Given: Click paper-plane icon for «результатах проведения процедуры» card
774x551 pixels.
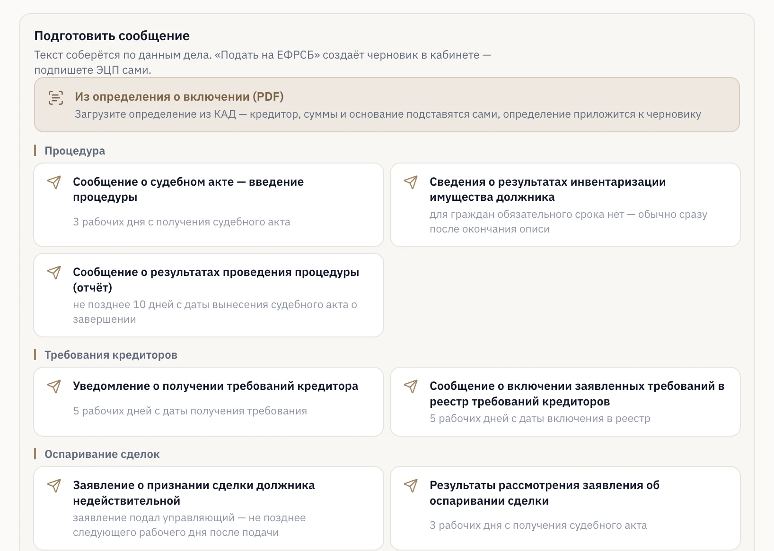Looking at the screenshot, I should 54,273.
